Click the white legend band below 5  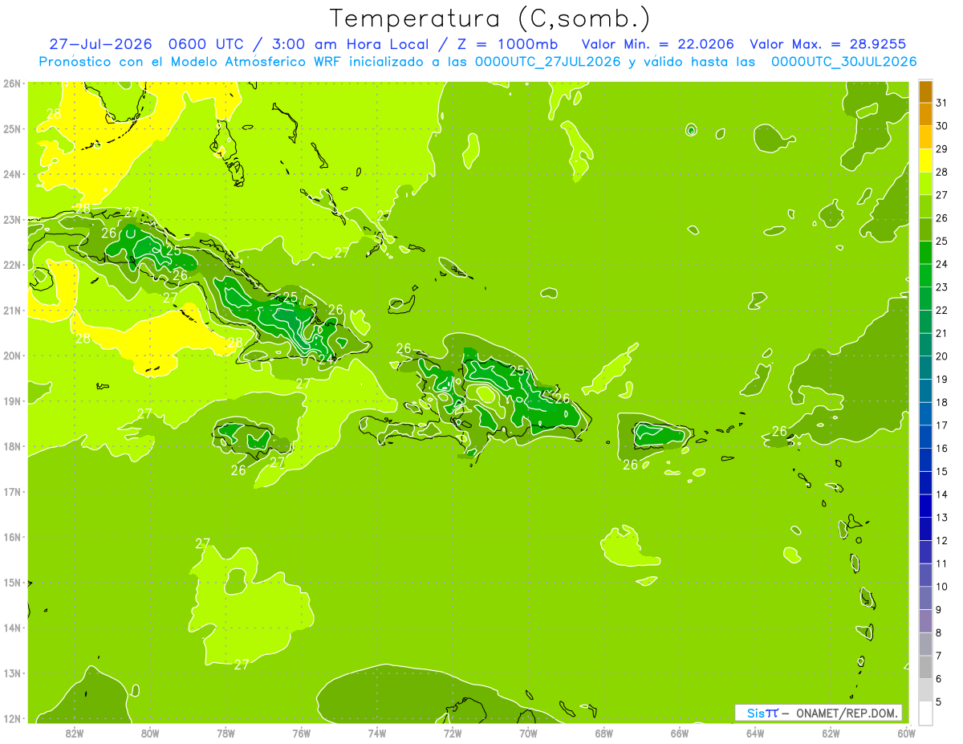point(926,713)
